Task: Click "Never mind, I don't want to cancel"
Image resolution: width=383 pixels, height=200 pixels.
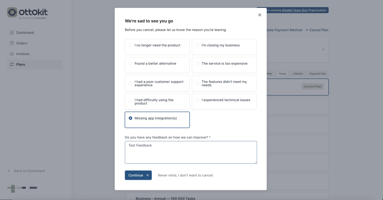Action: [186, 175]
